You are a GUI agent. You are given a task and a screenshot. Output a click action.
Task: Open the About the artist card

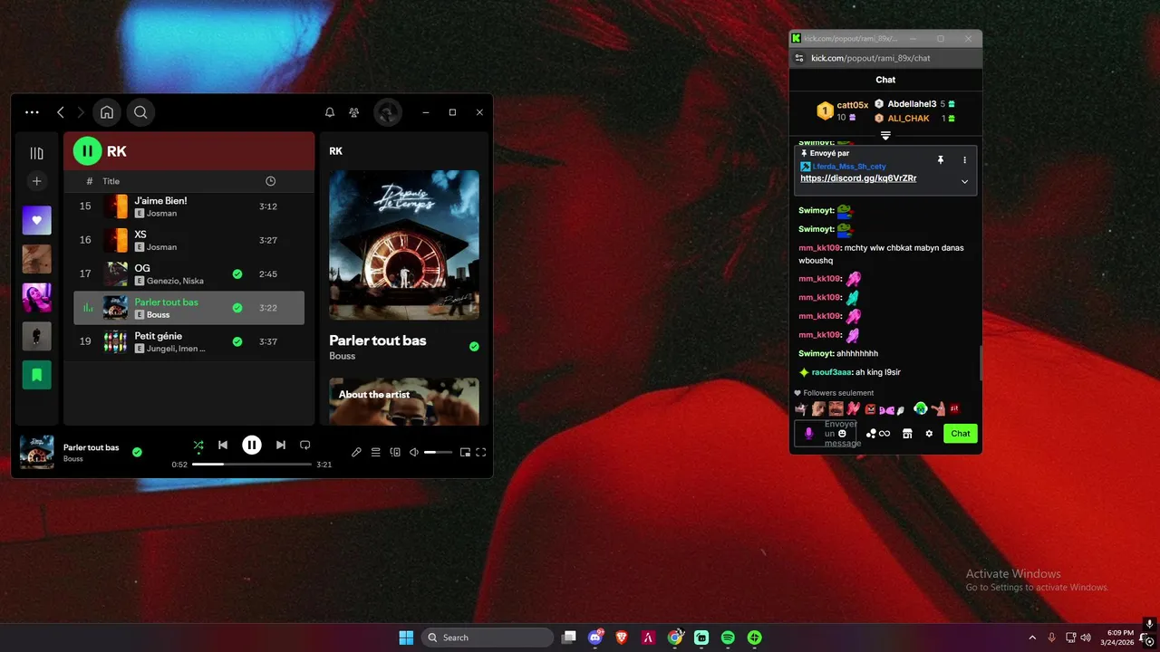(x=404, y=401)
